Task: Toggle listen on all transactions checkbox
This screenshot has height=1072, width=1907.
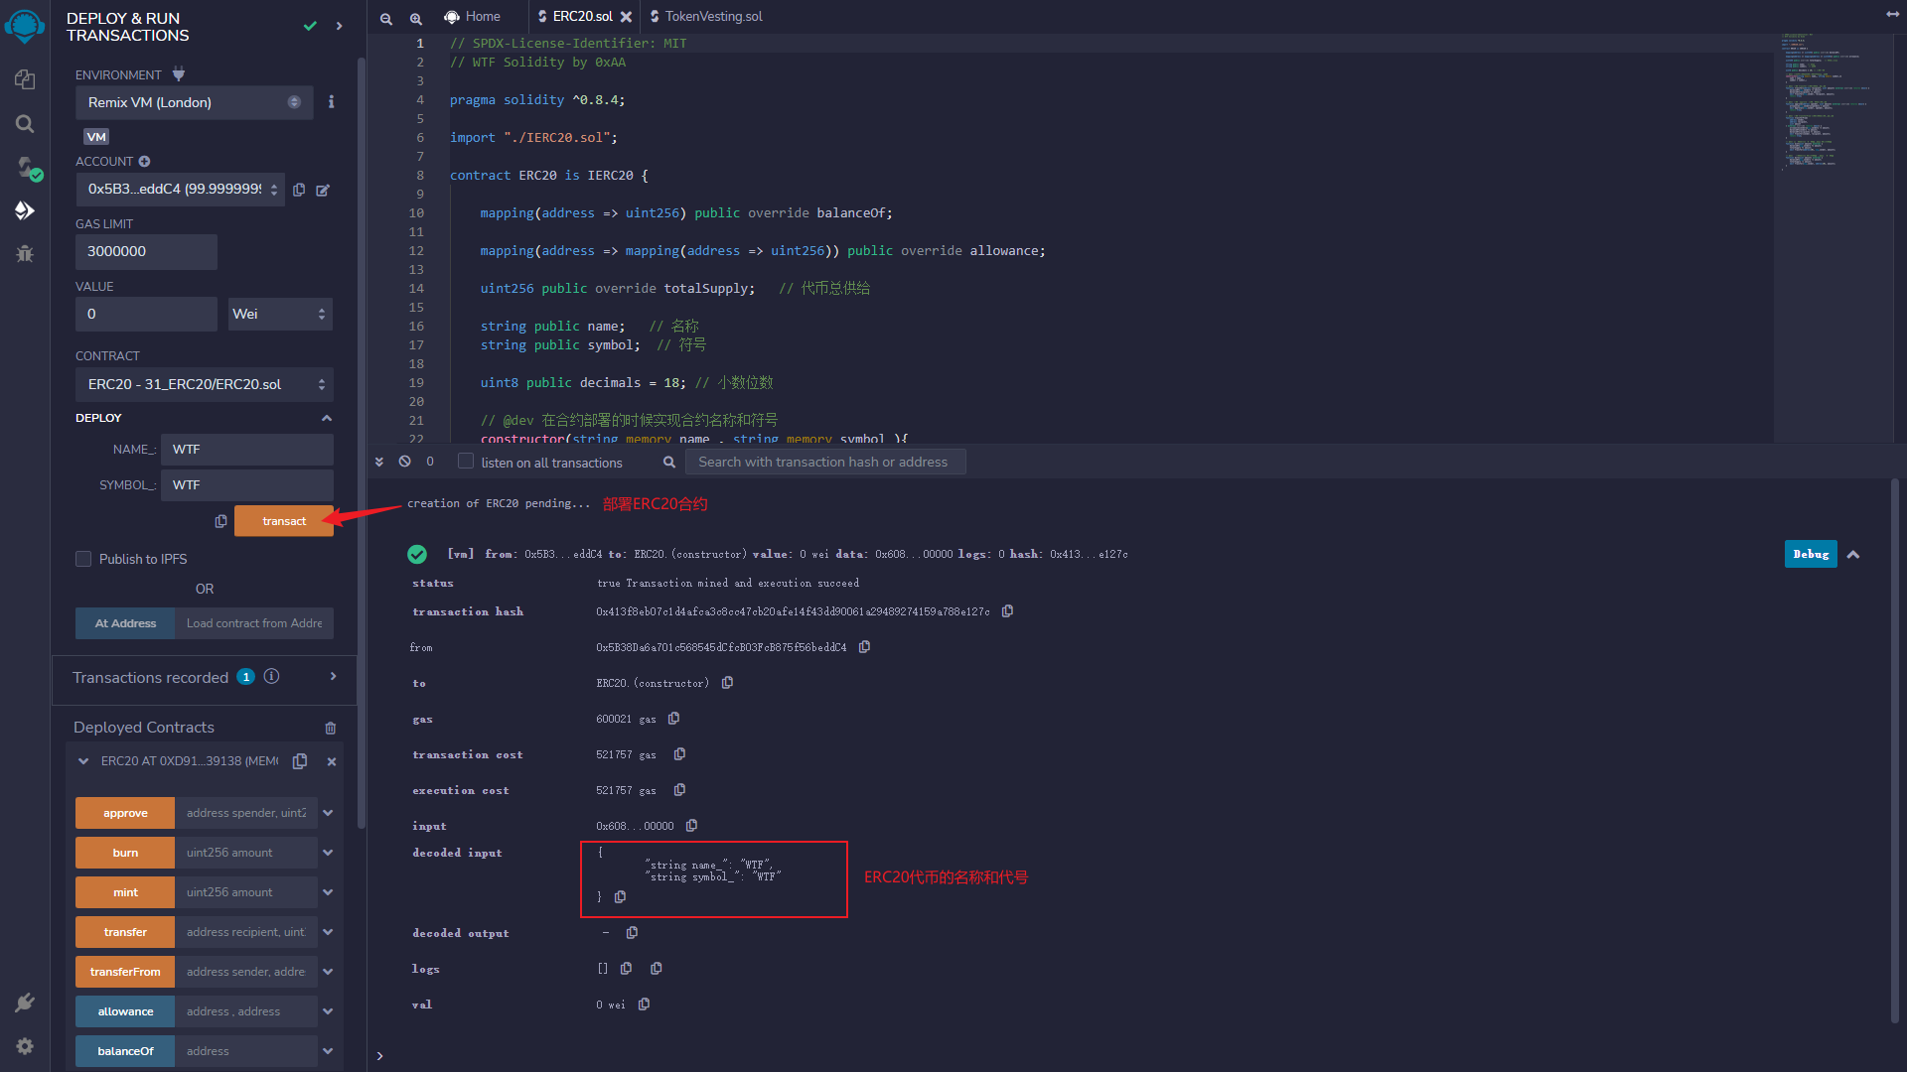Action: point(466,462)
